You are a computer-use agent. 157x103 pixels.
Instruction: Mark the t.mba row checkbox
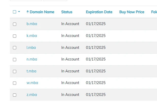point(14,71)
